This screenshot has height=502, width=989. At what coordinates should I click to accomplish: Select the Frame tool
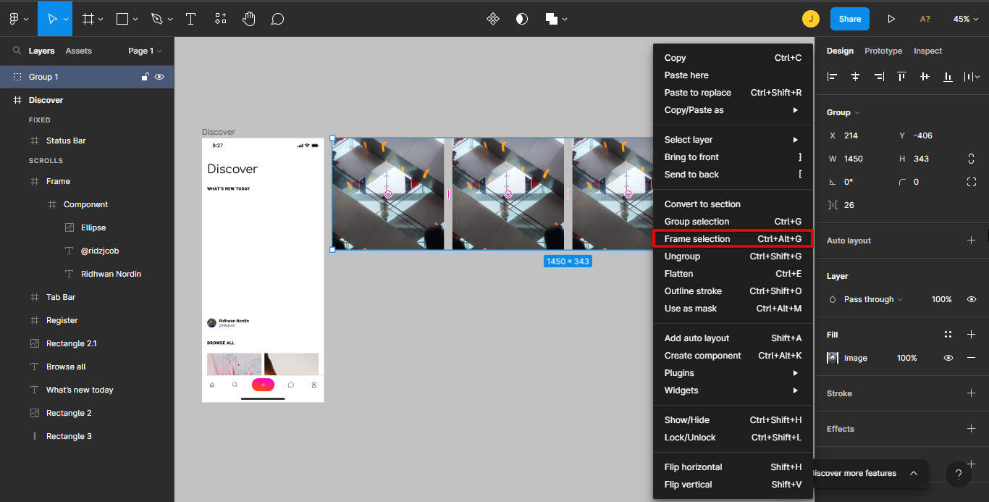[x=88, y=19]
